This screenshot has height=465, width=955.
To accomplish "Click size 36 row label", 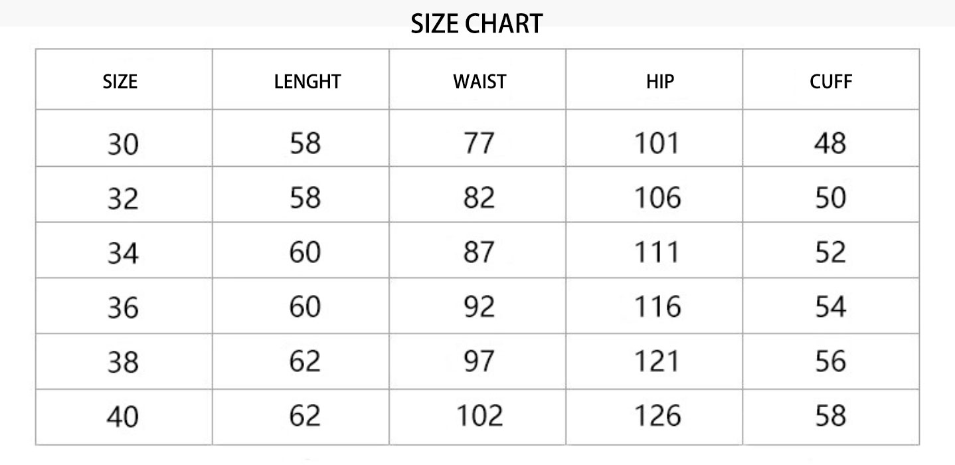I will (123, 308).
